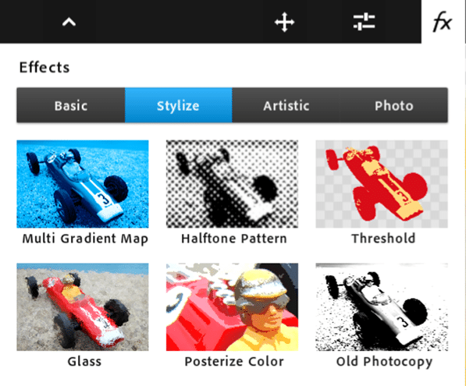Open the adjustments sliders icon
This screenshot has height=386, width=466.
point(364,22)
